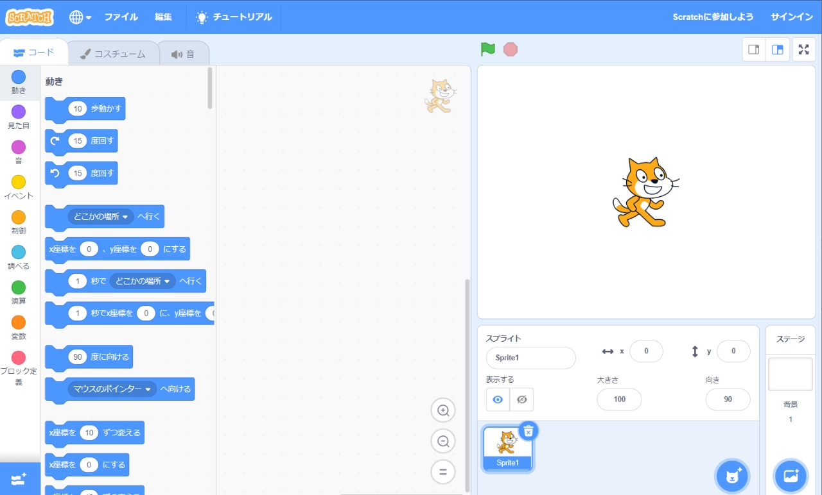Click the sprite x position field

coord(646,351)
